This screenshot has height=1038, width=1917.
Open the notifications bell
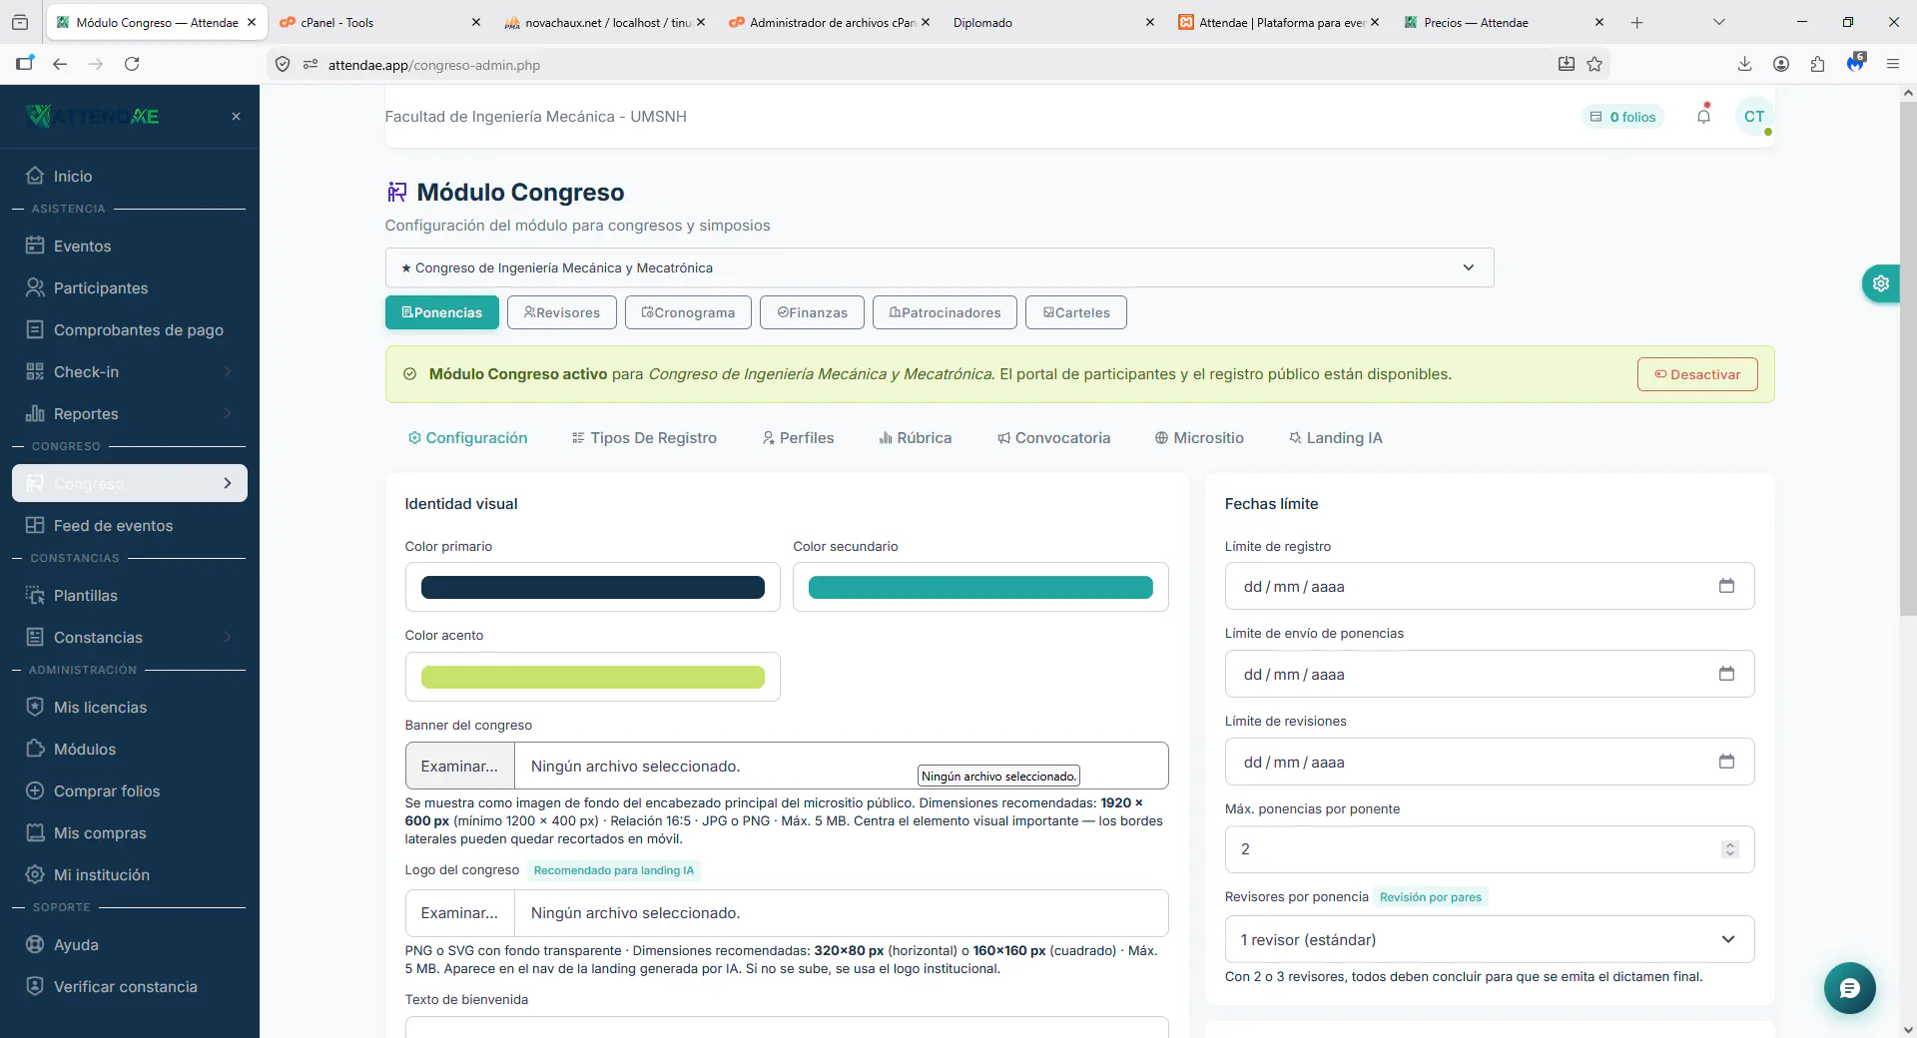click(x=1703, y=116)
